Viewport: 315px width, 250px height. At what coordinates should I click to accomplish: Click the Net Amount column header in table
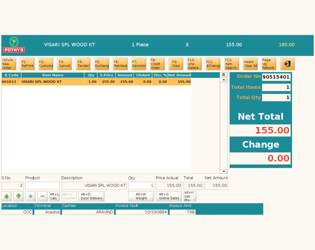pyautogui.click(x=179, y=75)
